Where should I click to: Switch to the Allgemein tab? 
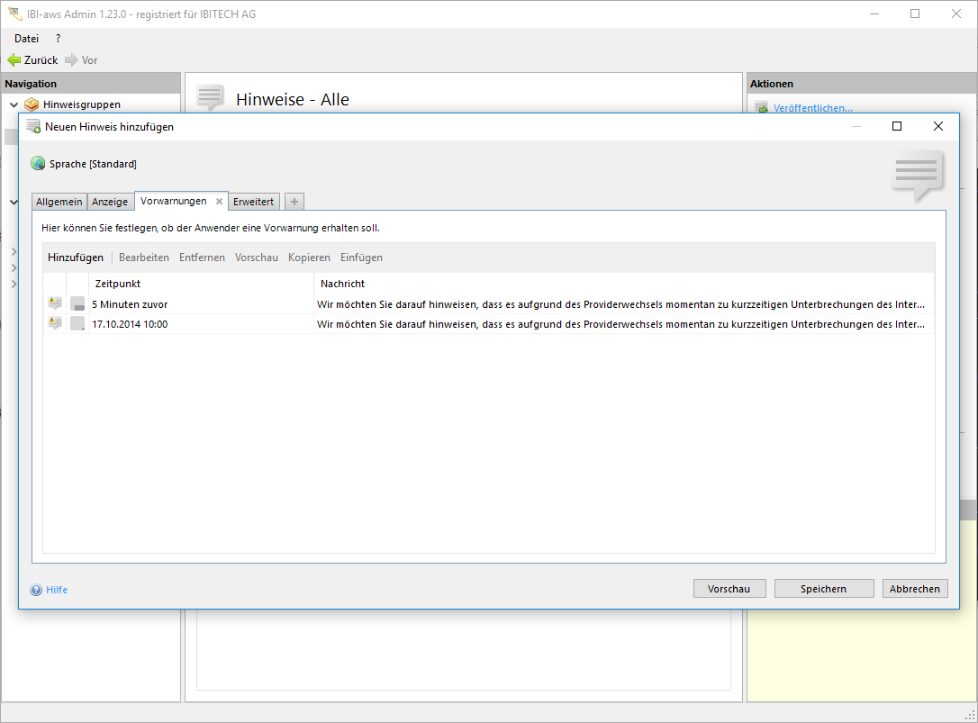click(x=59, y=202)
